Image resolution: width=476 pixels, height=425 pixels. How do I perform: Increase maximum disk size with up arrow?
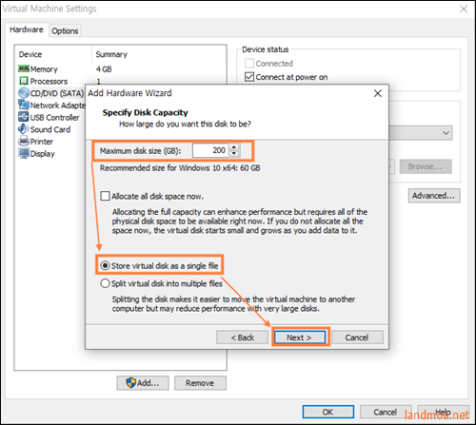pos(234,147)
